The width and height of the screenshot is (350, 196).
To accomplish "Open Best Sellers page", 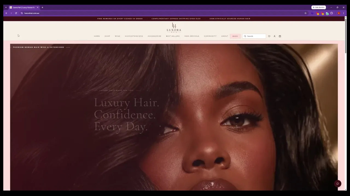I will [x=173, y=36].
